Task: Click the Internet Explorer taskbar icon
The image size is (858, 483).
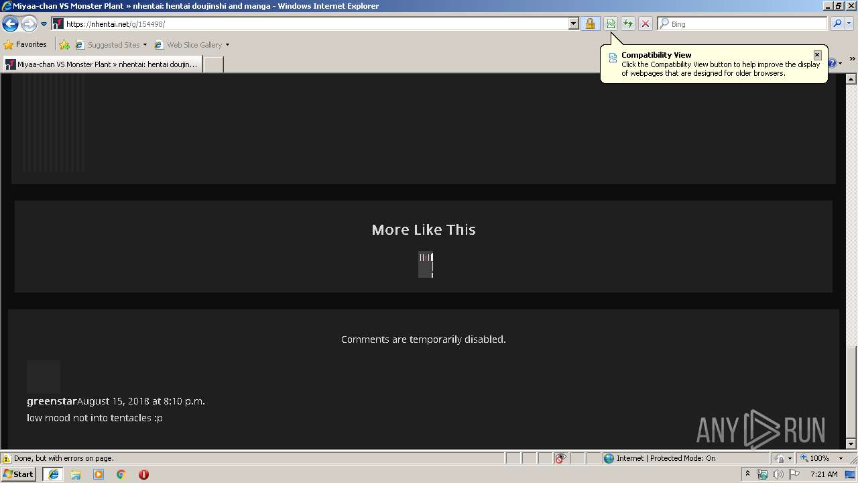Action: click(53, 474)
